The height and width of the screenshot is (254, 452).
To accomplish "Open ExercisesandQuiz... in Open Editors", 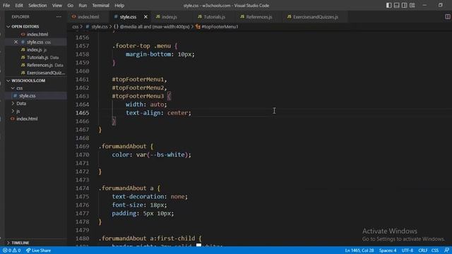I will 45,73.
